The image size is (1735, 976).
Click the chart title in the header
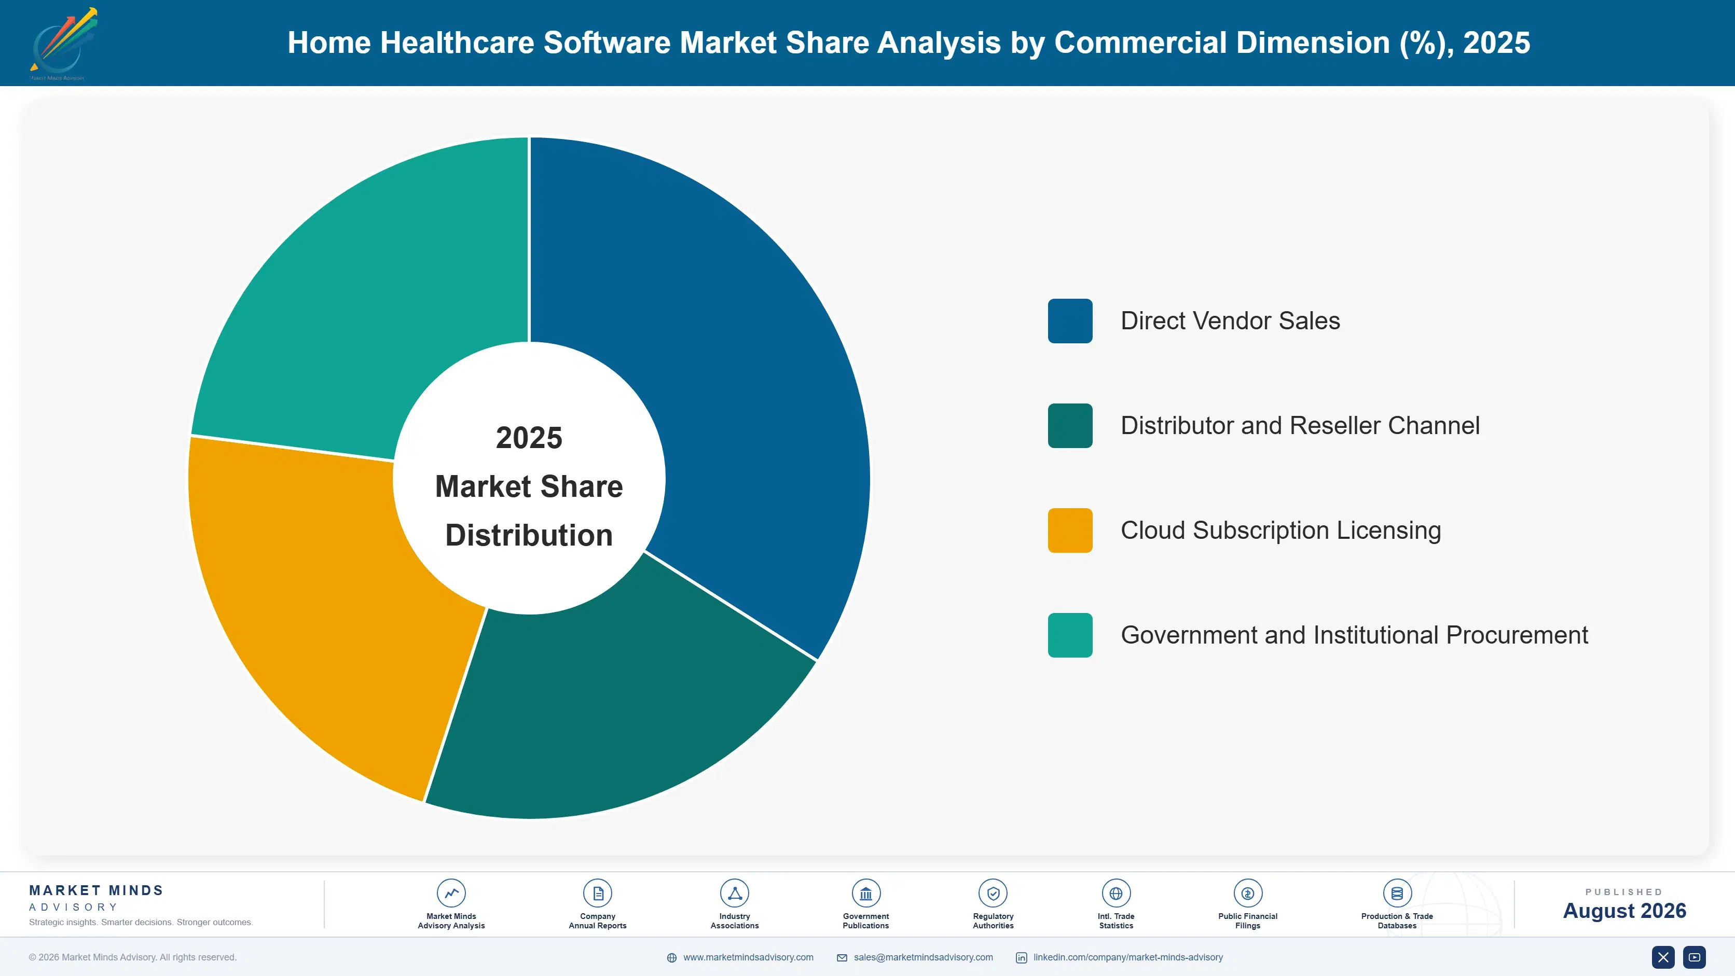908,43
